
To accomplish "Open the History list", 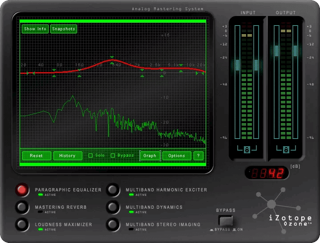I will tap(67, 156).
